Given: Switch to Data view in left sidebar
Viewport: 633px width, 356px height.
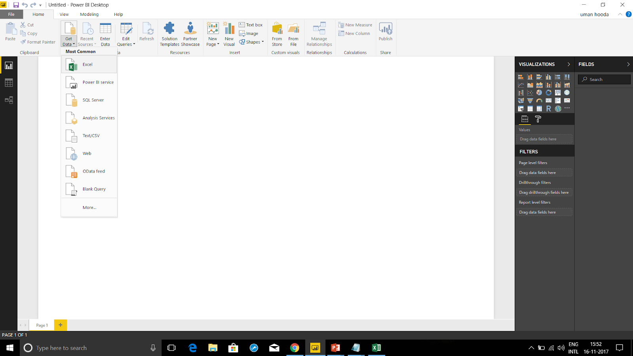Looking at the screenshot, I should click(x=9, y=83).
